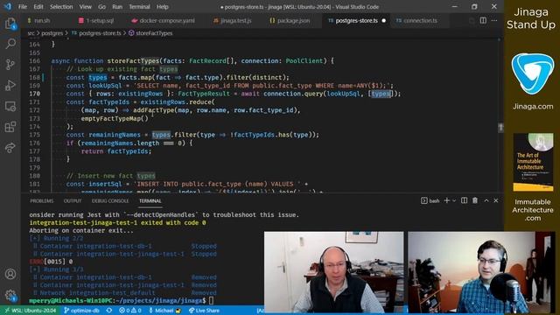
Task: Click the Jinaga logo in sidebar overlay
Action: tap(533, 73)
